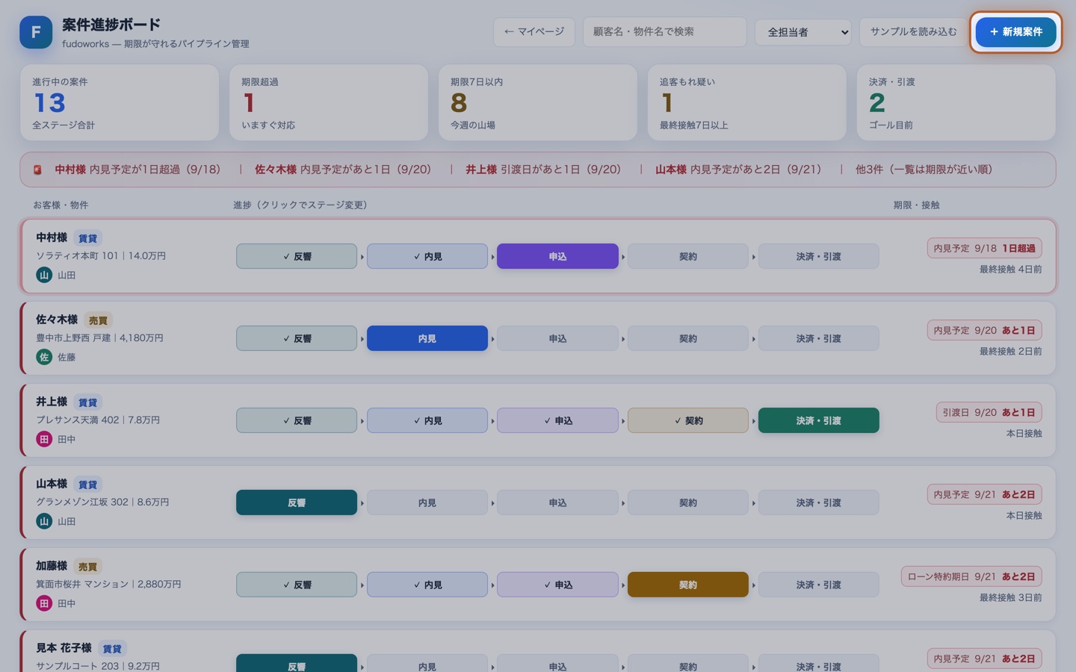This screenshot has width=1076, height=672.
Task: Click 佐藤 avatar in 佐々木様 row
Action: click(44, 357)
